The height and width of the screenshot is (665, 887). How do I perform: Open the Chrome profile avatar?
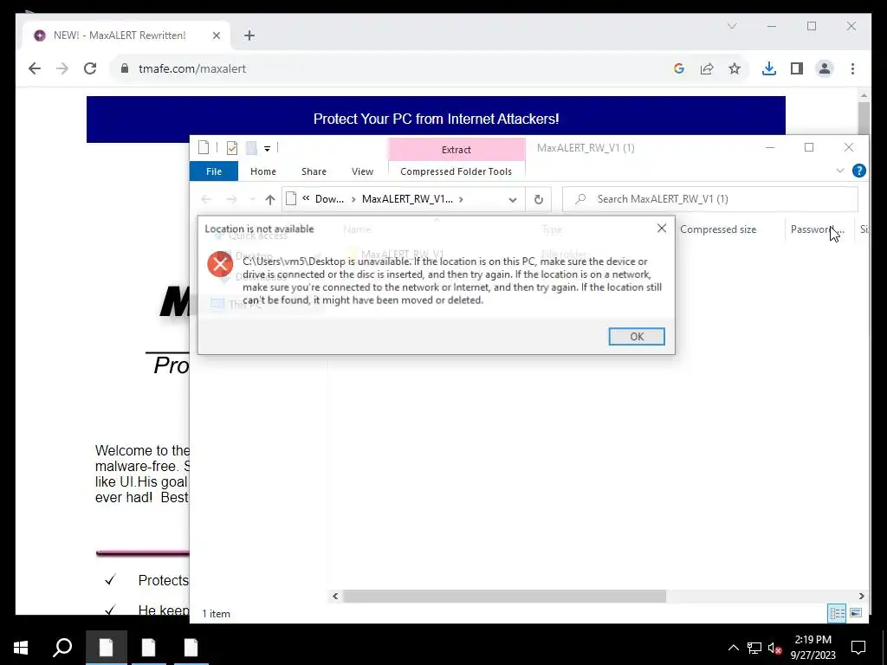tap(825, 68)
